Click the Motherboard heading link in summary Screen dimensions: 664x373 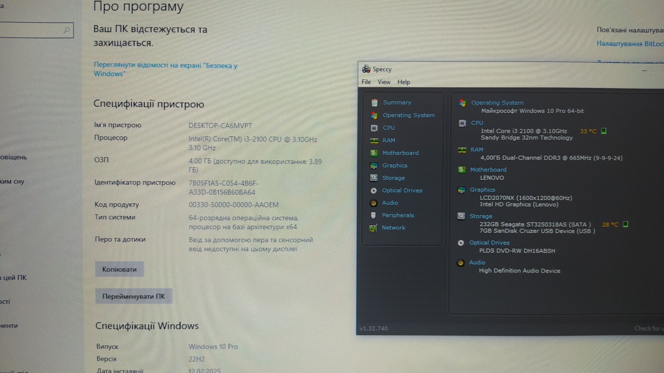[488, 170]
